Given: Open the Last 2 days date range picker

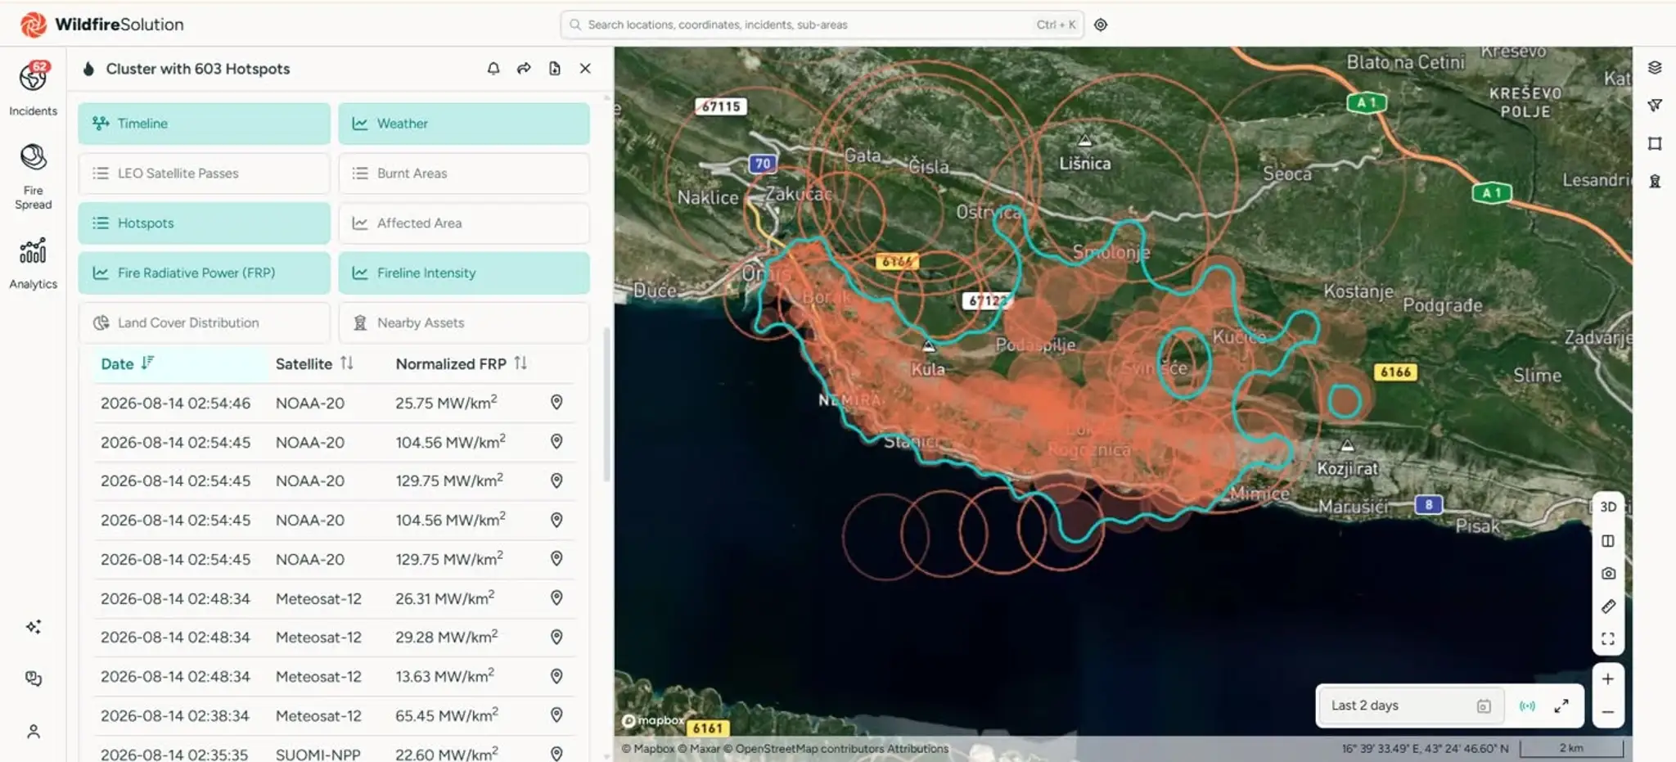Looking at the screenshot, I should tap(1410, 706).
